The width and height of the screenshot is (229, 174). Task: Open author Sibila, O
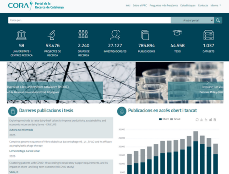(x=14, y=172)
